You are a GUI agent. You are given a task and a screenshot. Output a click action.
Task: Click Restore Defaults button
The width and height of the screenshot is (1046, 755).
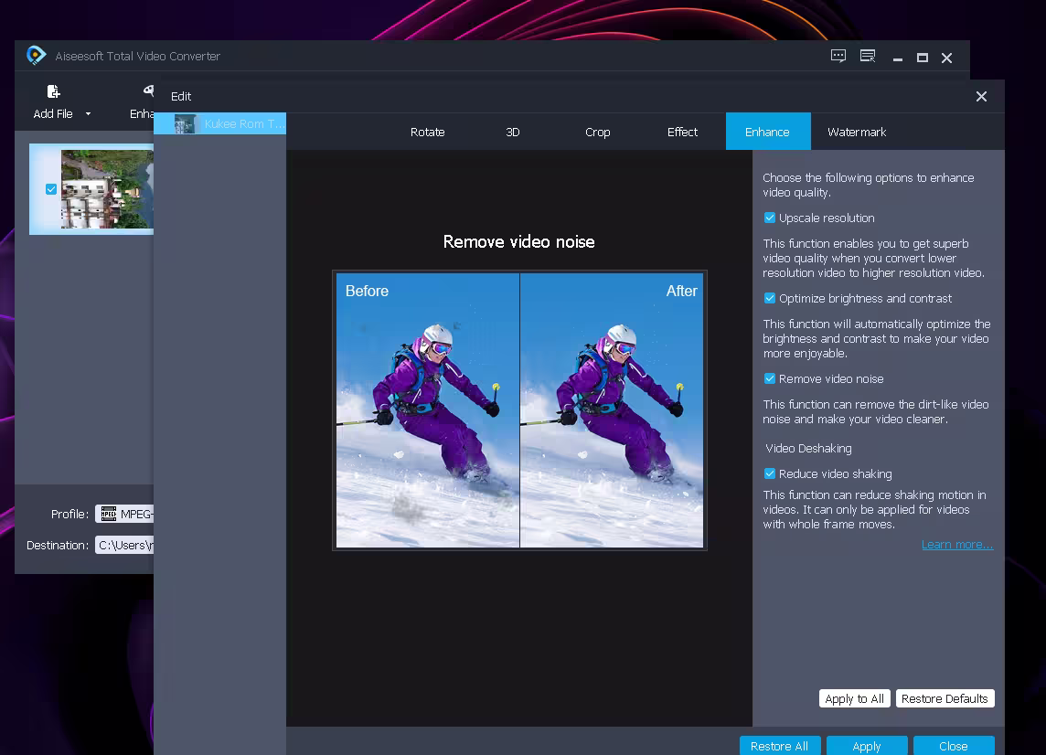point(945,698)
